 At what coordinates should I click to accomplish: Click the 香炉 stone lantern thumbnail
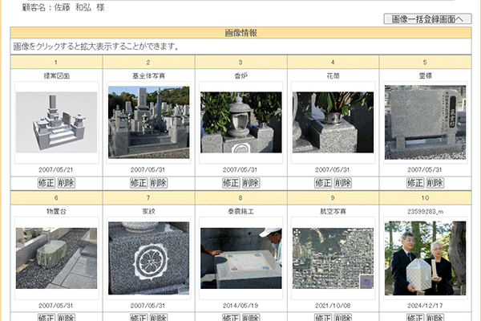[x=240, y=122]
